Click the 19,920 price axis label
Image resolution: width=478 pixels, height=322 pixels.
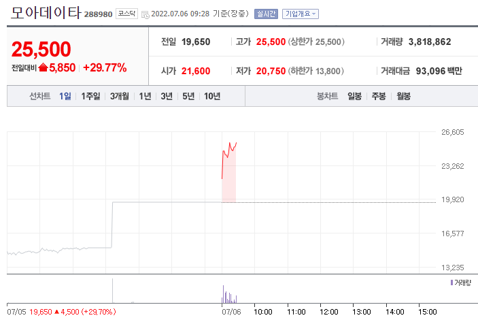point(453,199)
